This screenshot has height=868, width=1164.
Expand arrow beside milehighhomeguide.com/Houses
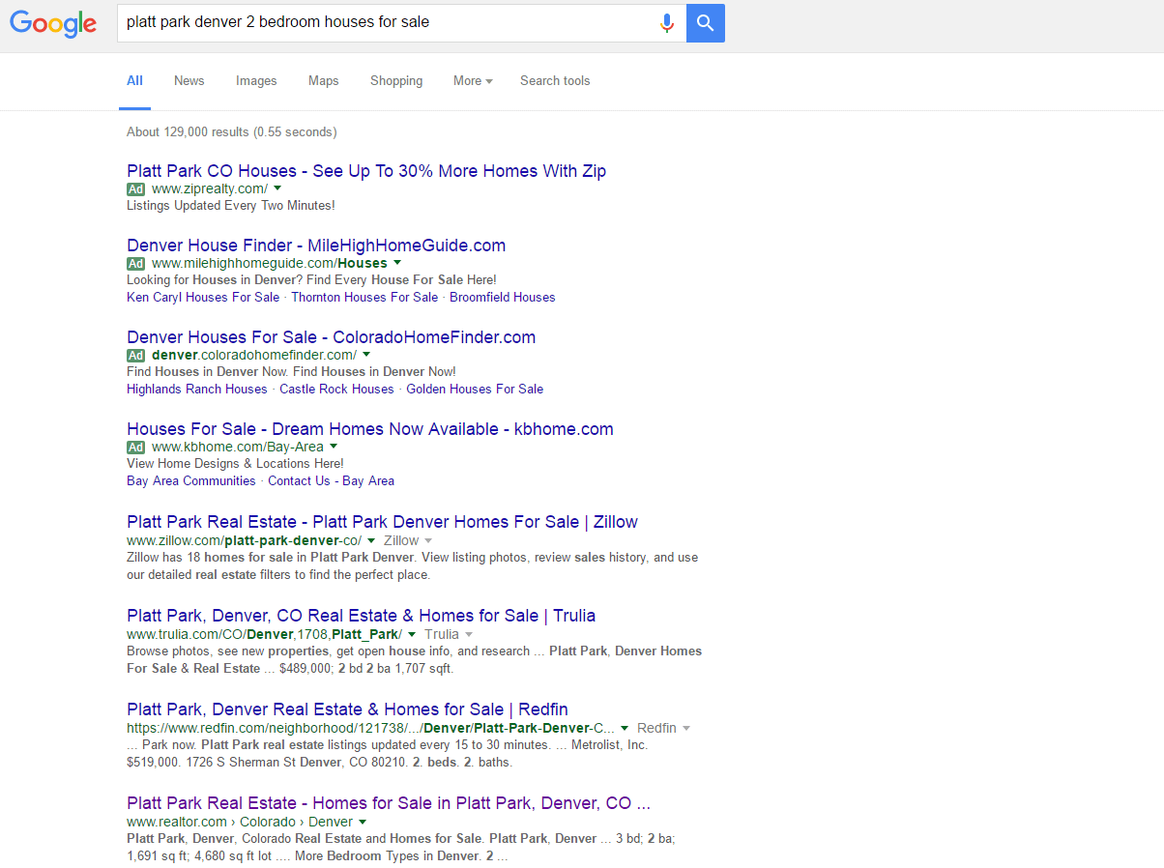[396, 263]
